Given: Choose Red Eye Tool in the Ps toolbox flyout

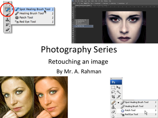Looking at the screenshot, I should pos(137,115).
